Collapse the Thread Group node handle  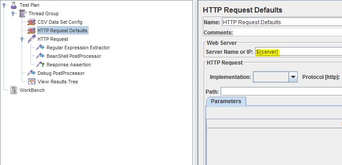coord(13,13)
